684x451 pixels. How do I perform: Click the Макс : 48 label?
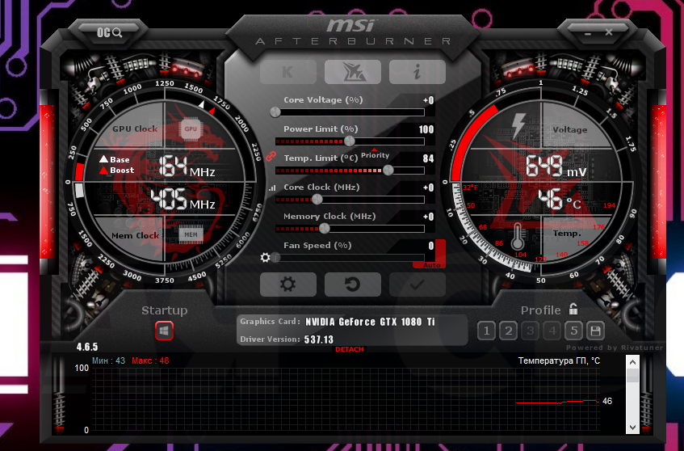click(x=150, y=360)
